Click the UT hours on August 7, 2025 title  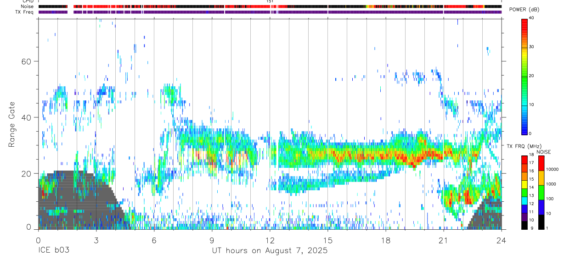270,251
